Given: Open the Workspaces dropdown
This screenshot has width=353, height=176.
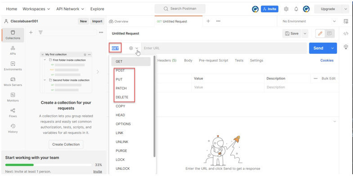Looking at the screenshot, I should pos(36,9).
